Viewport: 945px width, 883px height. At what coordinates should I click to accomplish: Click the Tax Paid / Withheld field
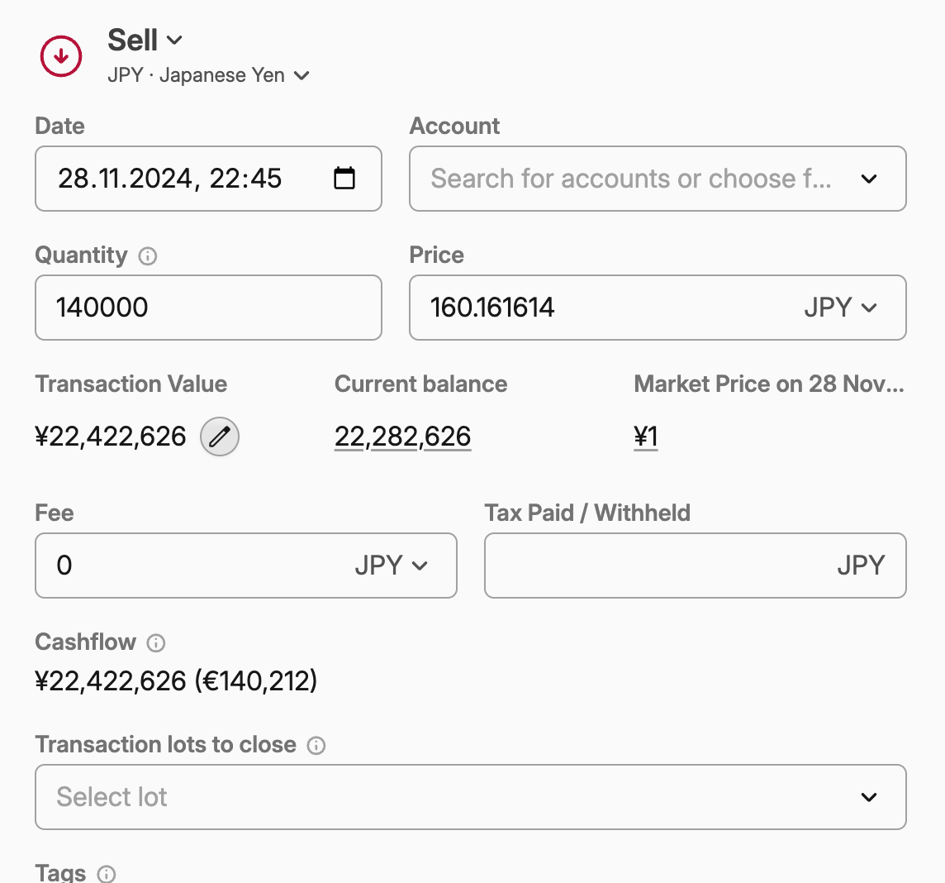pyautogui.click(x=653, y=566)
